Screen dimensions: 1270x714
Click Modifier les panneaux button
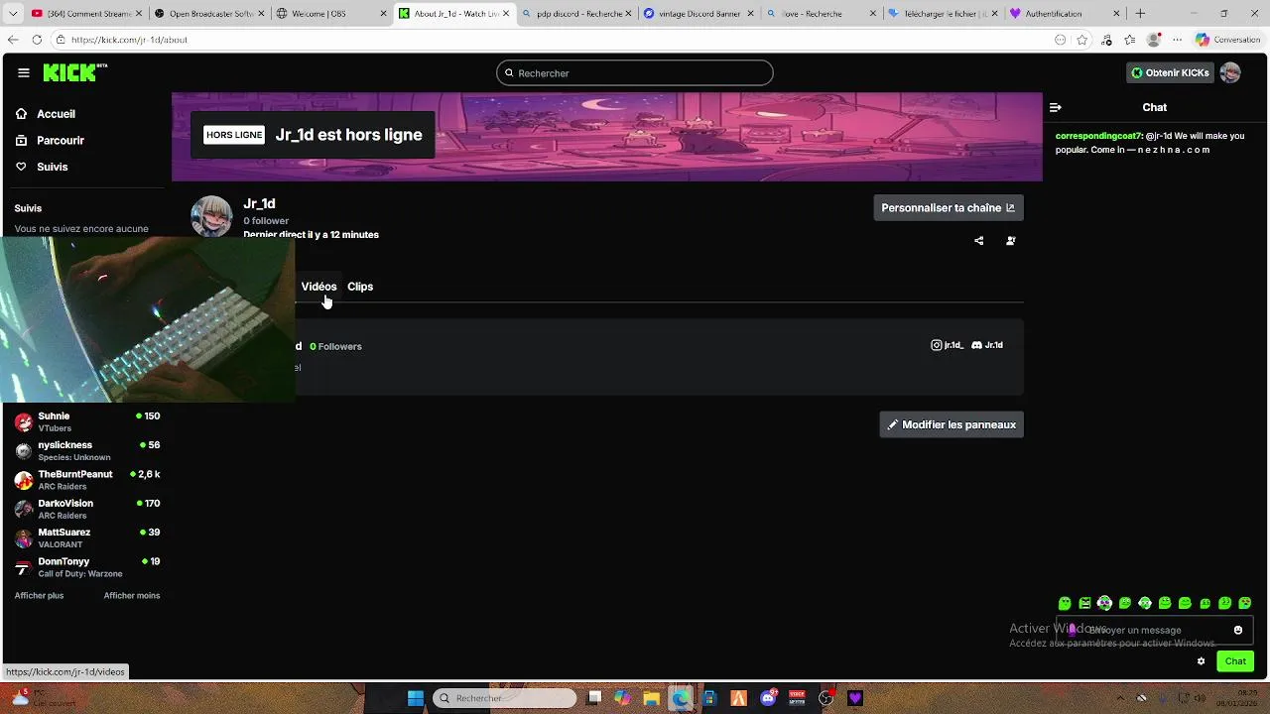[x=952, y=424]
